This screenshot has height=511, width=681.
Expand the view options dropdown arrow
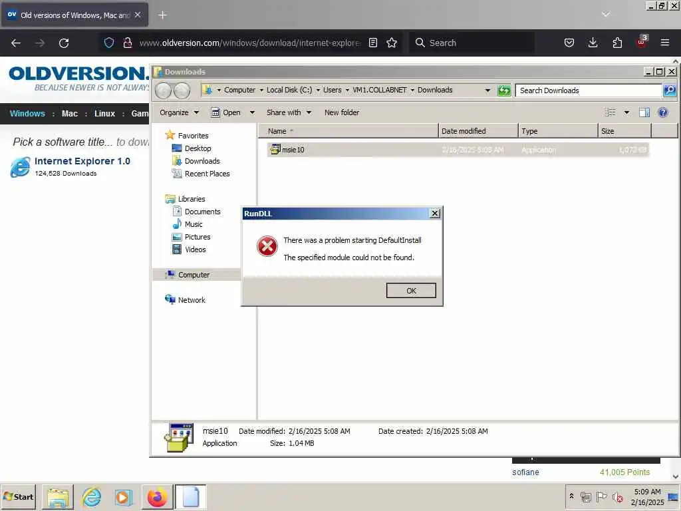(x=626, y=112)
